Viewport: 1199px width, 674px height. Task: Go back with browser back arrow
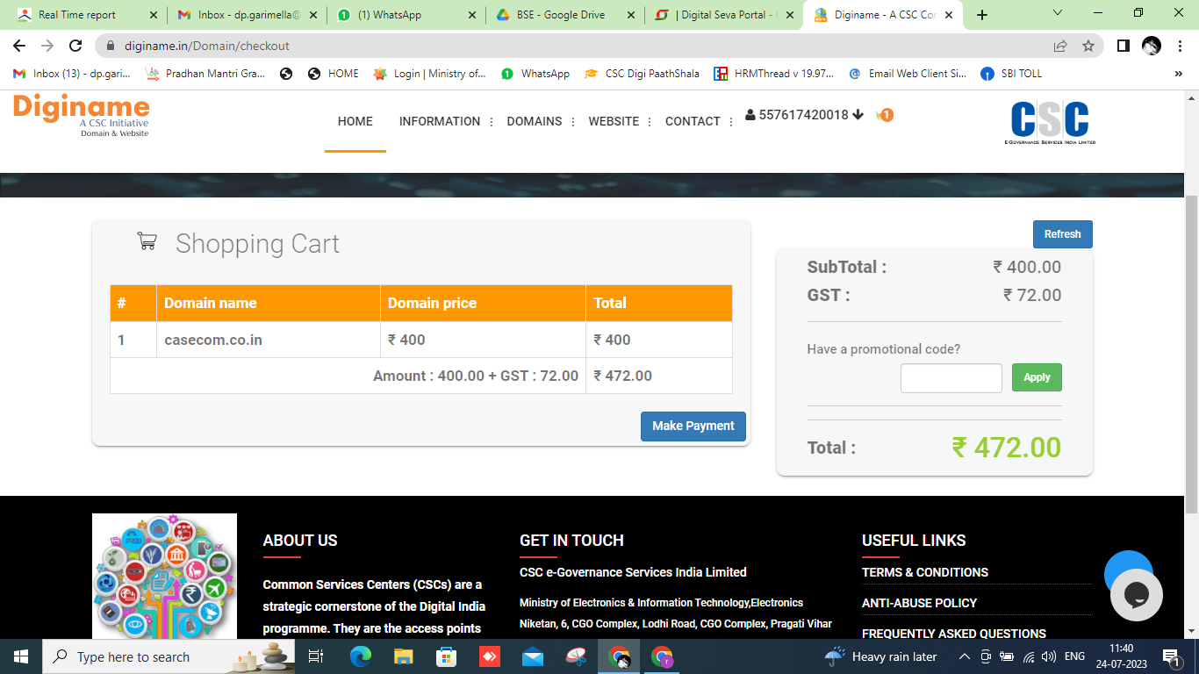[19, 46]
